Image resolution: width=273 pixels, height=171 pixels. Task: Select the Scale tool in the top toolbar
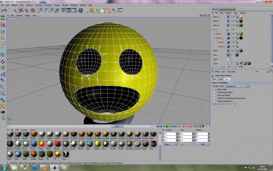27,10
